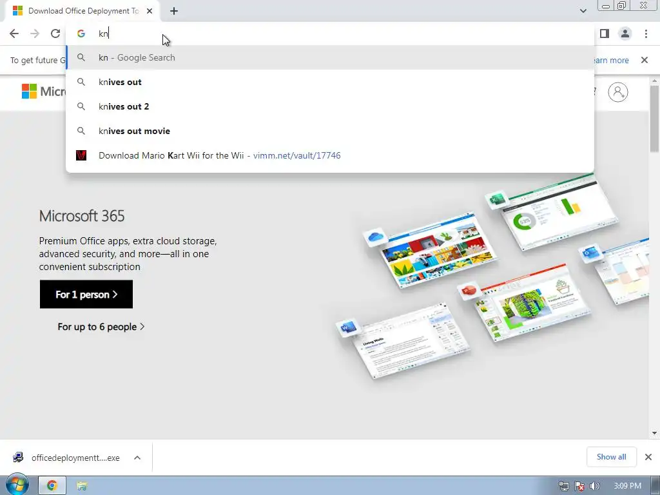Open the Chrome profile avatar

pyautogui.click(x=625, y=34)
